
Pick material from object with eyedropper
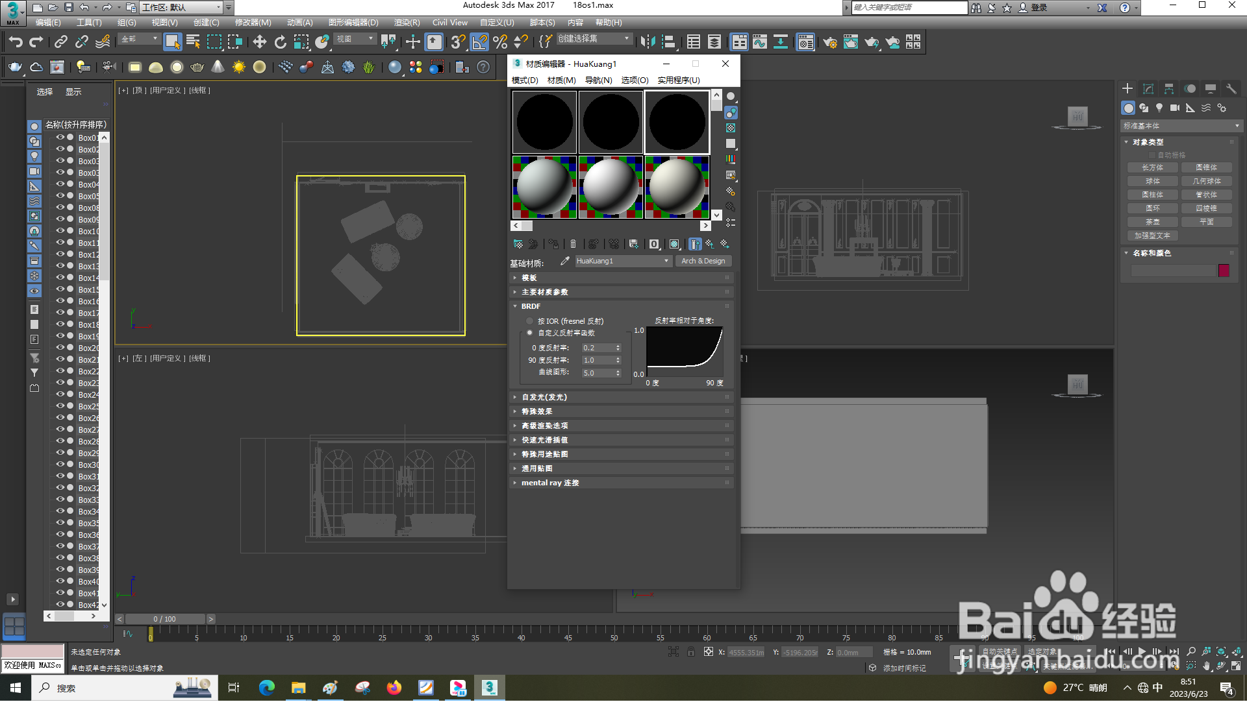565,261
